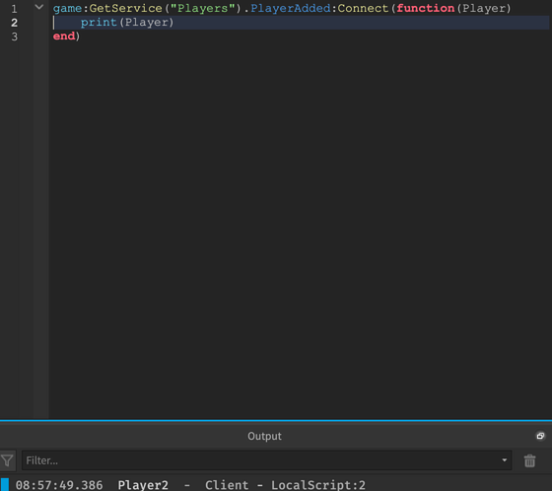Click the timestamp 08:57:49.386
Screen dimensions: 552x491
(59, 485)
